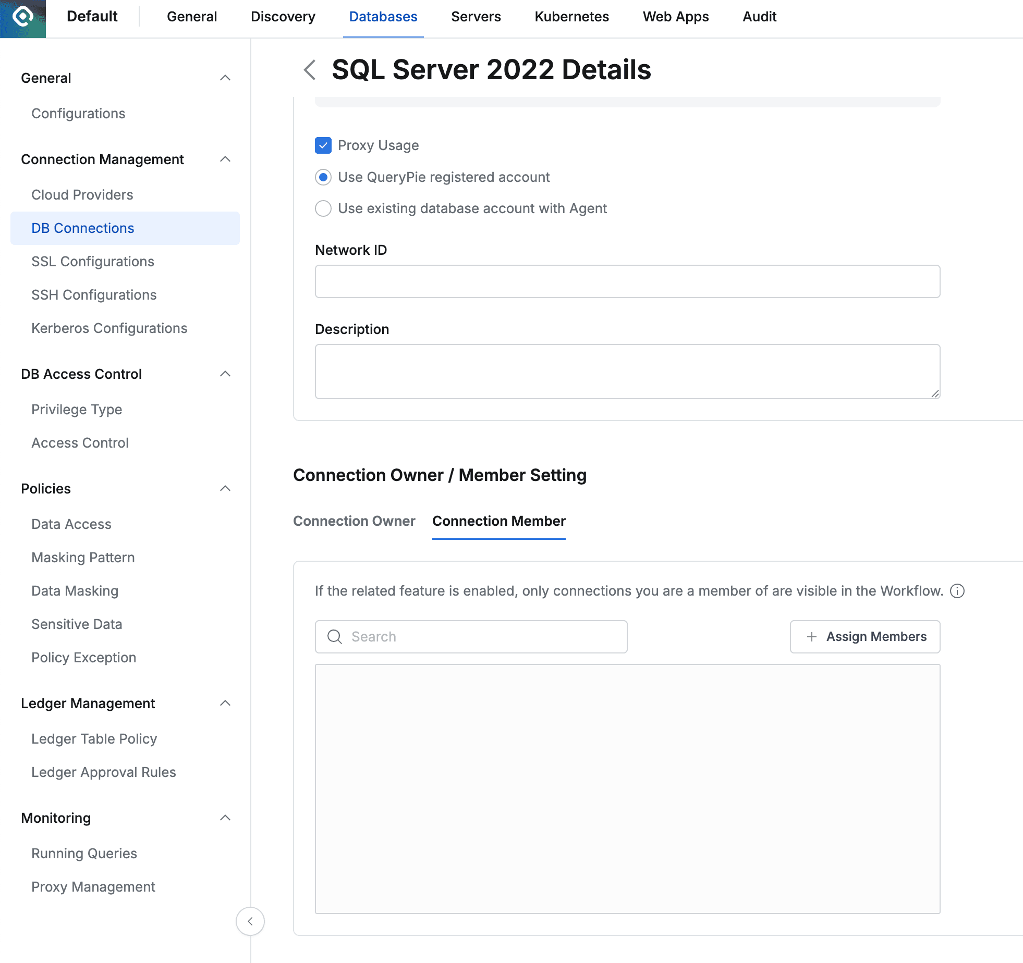Image resolution: width=1023 pixels, height=963 pixels.
Task: Open the Audit section from the top menu
Action: coord(759,17)
